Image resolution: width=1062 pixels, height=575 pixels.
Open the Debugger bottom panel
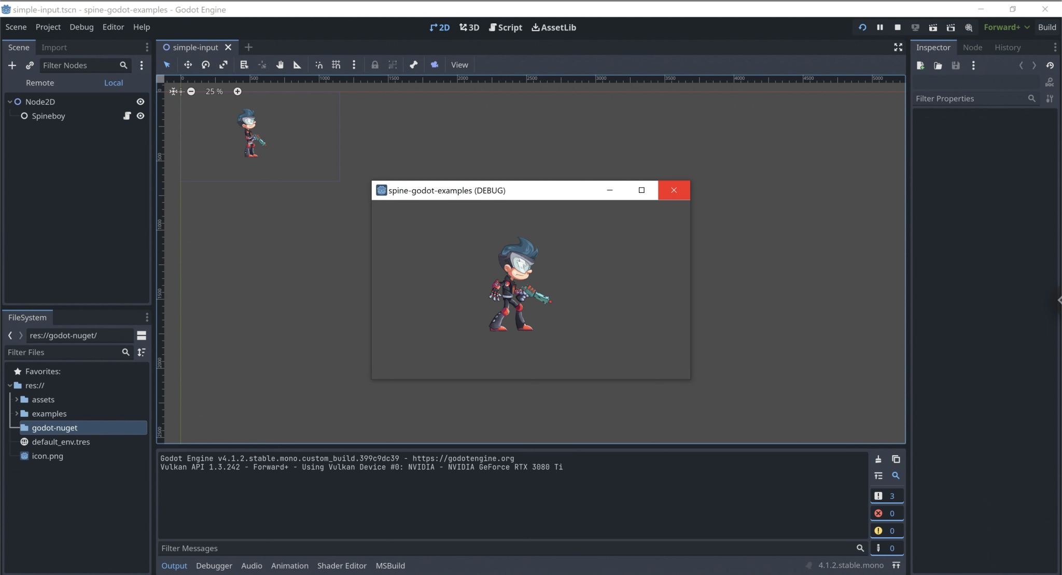coord(214,566)
